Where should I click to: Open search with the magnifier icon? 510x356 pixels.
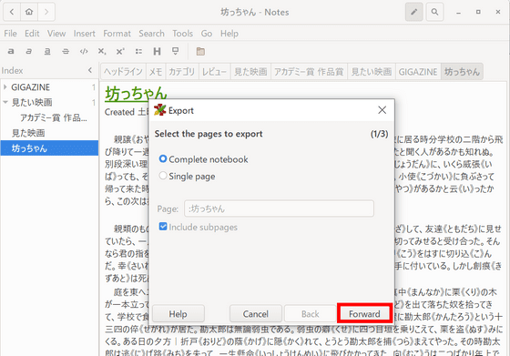point(434,12)
